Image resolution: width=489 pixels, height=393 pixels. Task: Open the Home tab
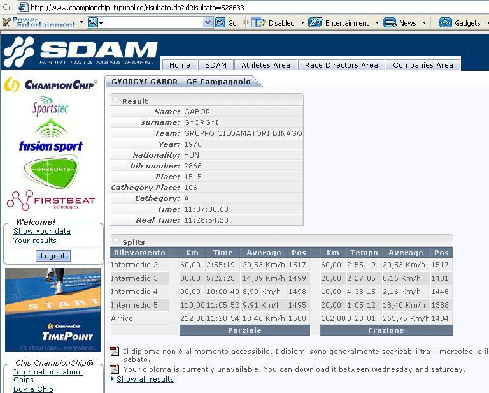click(x=180, y=65)
